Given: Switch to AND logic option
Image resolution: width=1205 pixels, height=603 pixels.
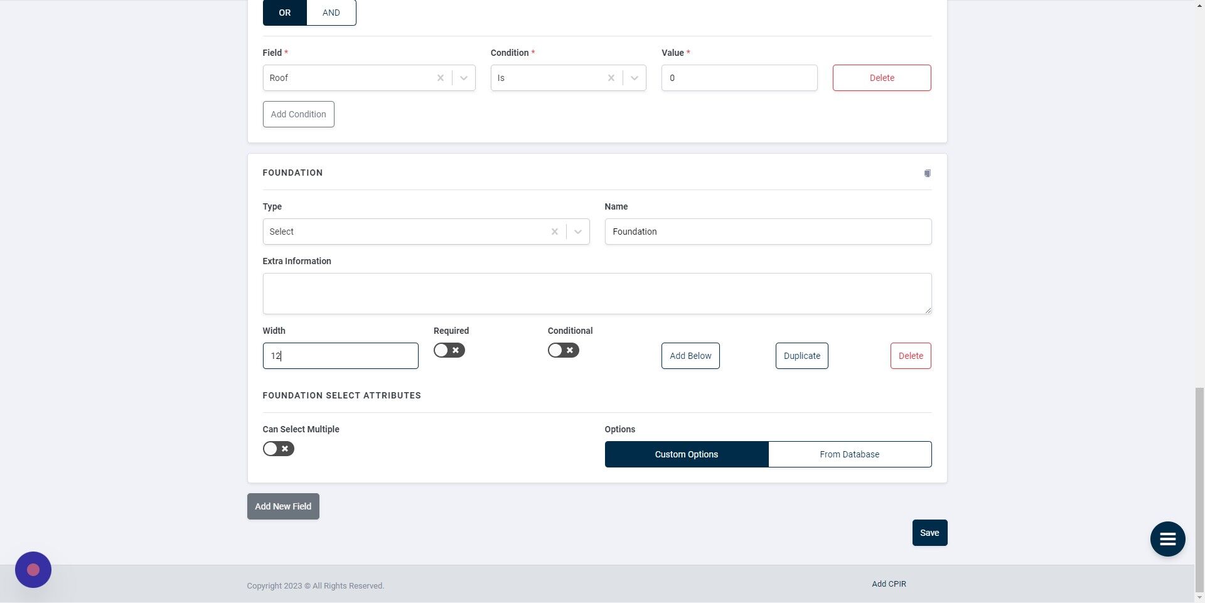Looking at the screenshot, I should point(331,13).
